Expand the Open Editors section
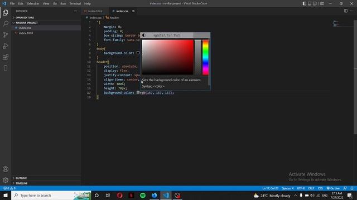The width and height of the screenshot is (357, 200). 46,17
